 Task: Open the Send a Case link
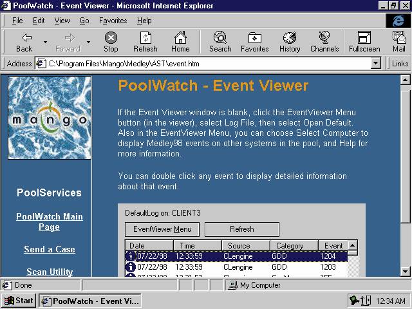[50, 249]
